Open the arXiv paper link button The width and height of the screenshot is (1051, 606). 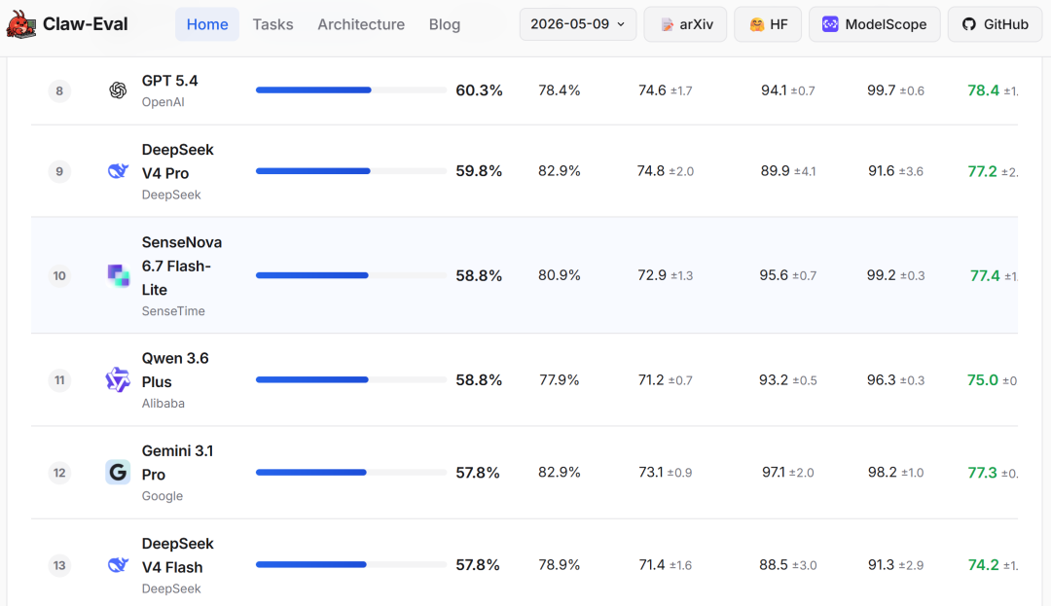pos(685,24)
